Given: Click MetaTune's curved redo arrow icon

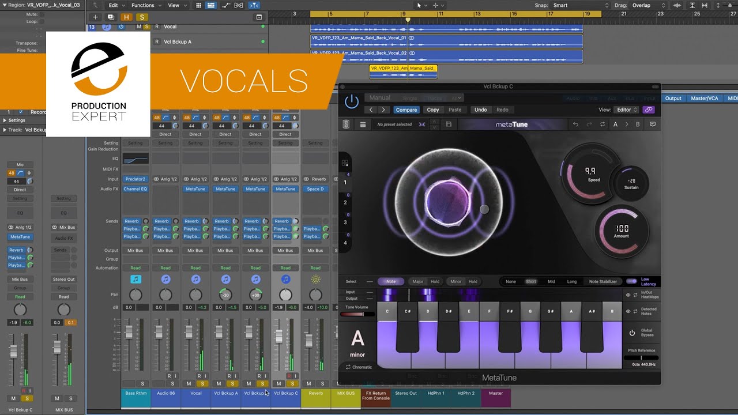Looking at the screenshot, I should click(x=589, y=124).
